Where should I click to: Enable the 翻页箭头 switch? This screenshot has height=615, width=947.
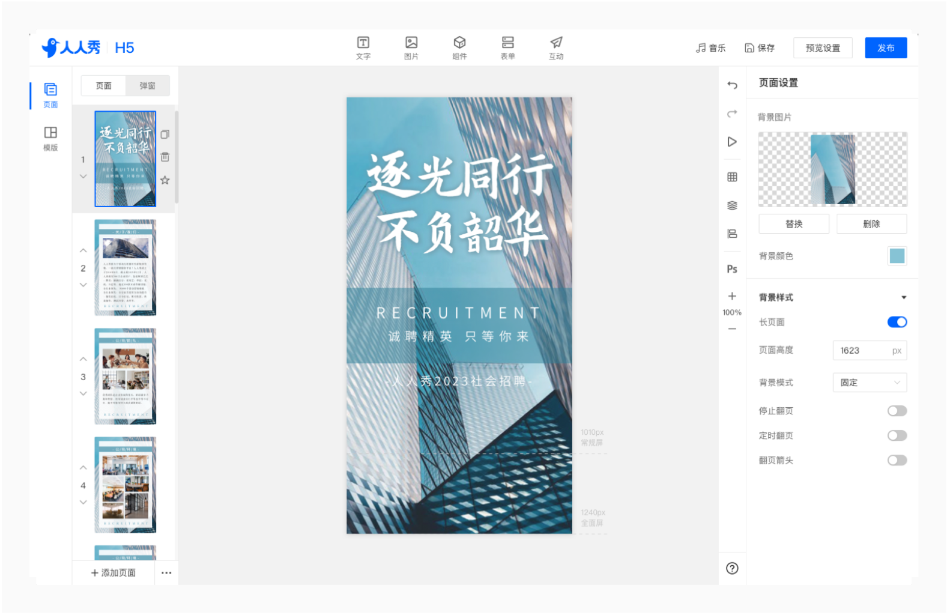(897, 460)
